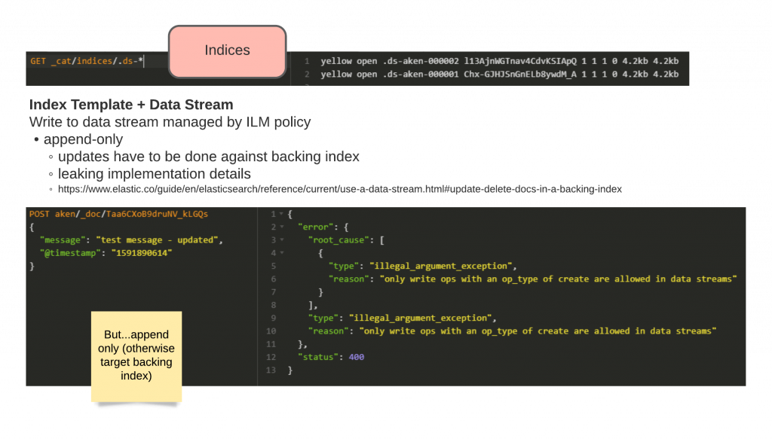Image resolution: width=772 pixels, height=439 pixels.
Task: Select the .ds-aken-000002 index output row
Action: 499,61
